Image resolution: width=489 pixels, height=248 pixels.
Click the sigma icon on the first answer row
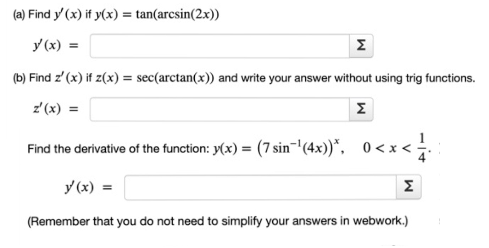361,45
